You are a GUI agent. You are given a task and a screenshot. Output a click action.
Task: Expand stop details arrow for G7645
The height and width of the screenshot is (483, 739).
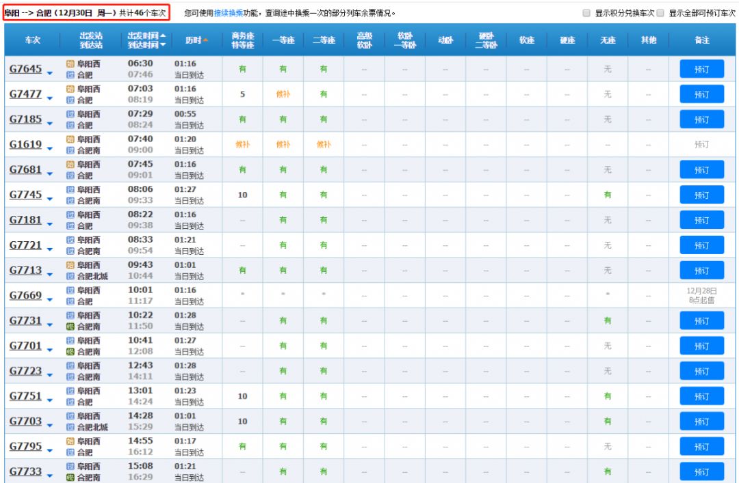click(x=50, y=72)
